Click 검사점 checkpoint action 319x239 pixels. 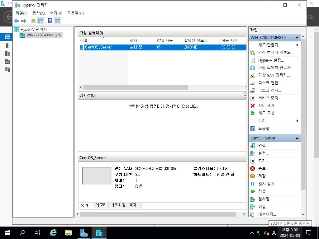click(x=264, y=199)
